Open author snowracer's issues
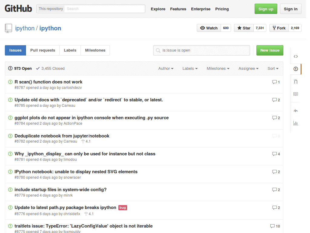This screenshot has height=233, width=310. [72, 177]
